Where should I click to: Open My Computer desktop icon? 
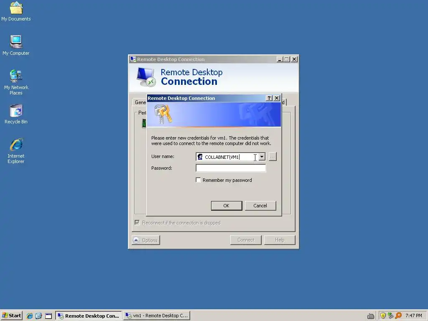click(x=16, y=45)
